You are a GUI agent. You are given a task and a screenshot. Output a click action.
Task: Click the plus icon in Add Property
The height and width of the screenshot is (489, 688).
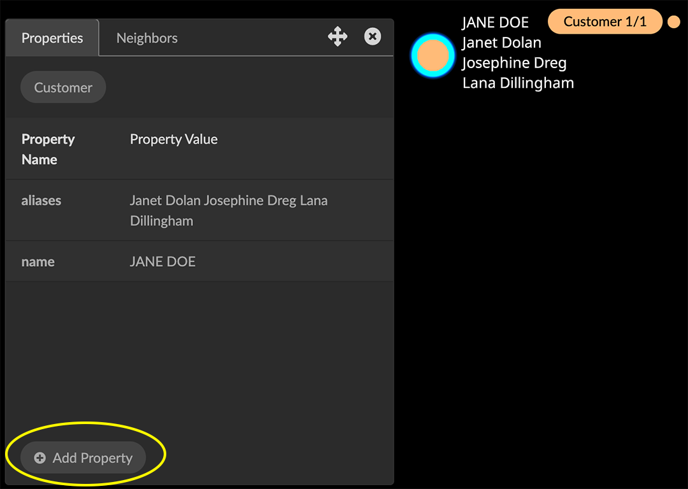click(x=40, y=458)
